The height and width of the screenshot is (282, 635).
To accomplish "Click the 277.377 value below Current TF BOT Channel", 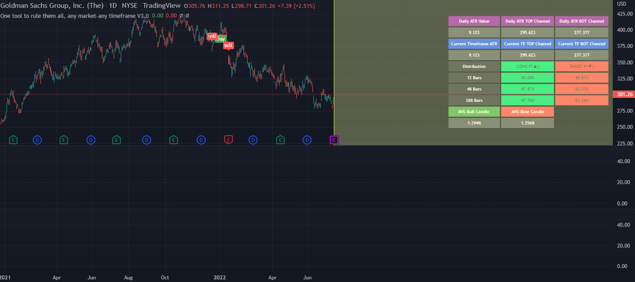I will pyautogui.click(x=582, y=55).
